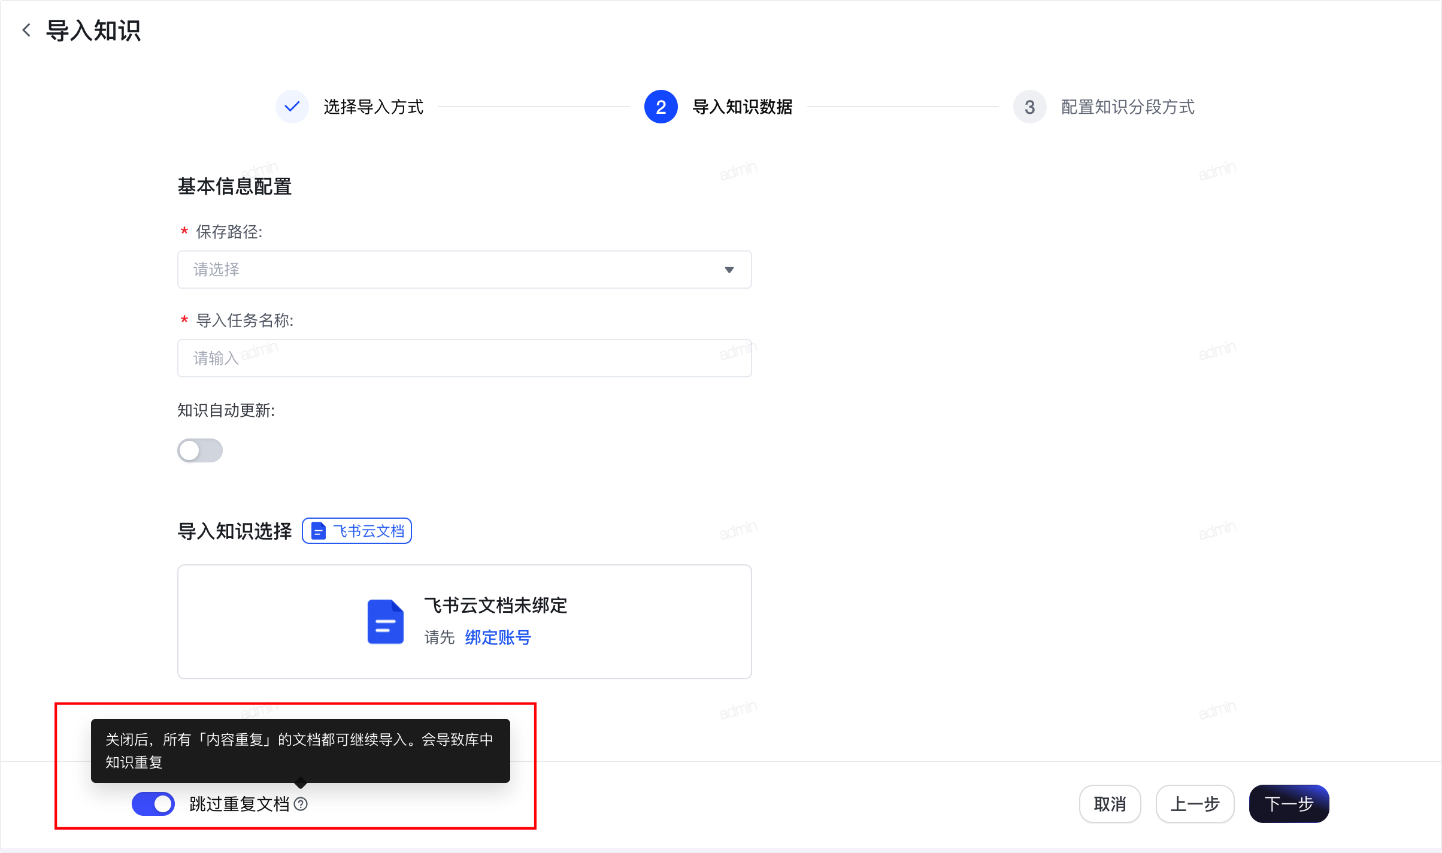Select the 飞书云文档 source tag
The height and width of the screenshot is (853, 1442).
[x=357, y=531]
